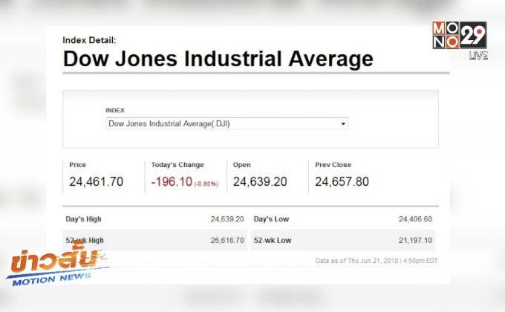Select the Day's Low value 24,406.60

point(415,219)
